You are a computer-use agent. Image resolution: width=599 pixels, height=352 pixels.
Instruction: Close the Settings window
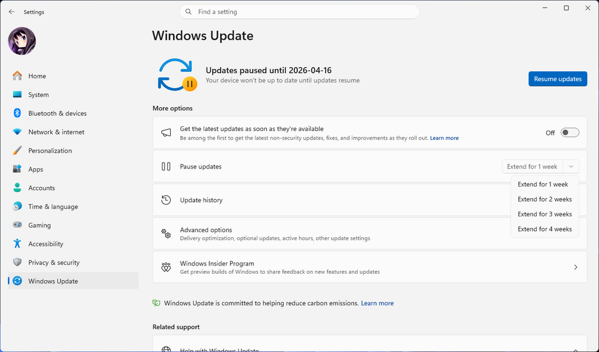coord(587,8)
